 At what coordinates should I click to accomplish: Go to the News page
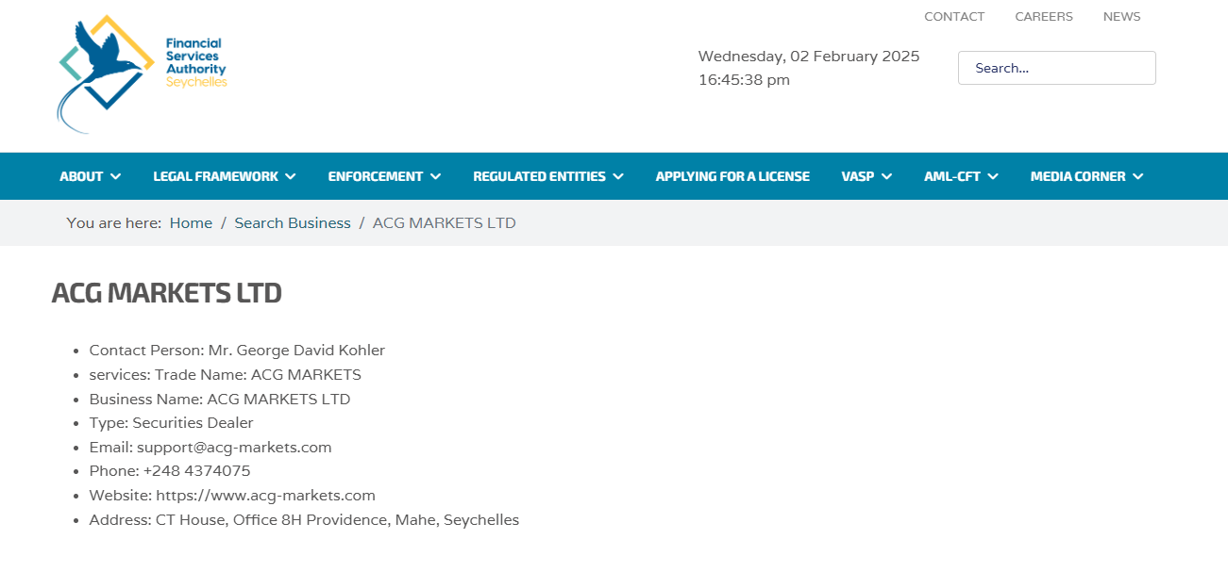(1121, 16)
